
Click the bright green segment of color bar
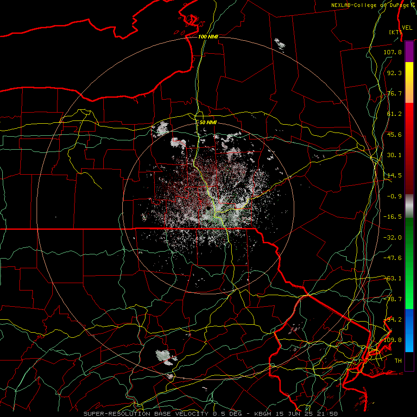pyautogui.click(x=409, y=298)
